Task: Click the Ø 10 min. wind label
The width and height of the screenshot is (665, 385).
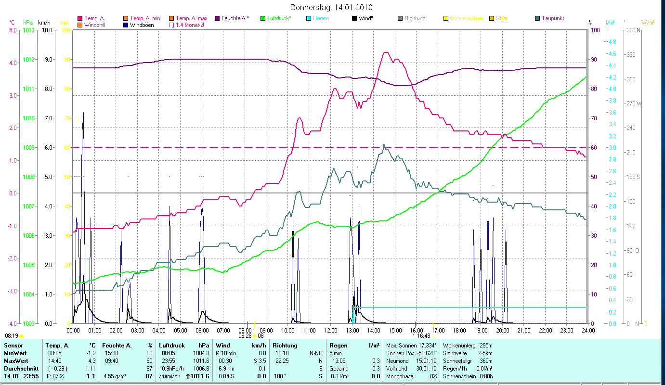Action: pos(227,353)
